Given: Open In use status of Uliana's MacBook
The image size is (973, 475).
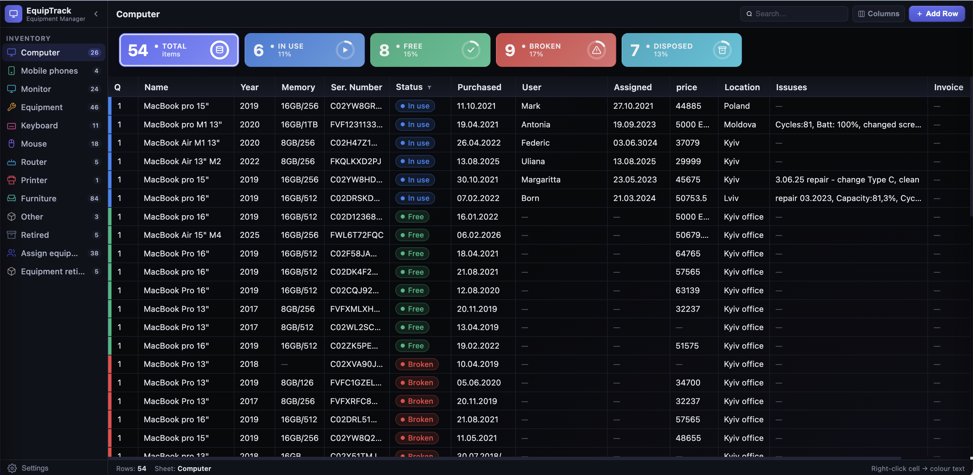Looking at the screenshot, I should pos(415,161).
